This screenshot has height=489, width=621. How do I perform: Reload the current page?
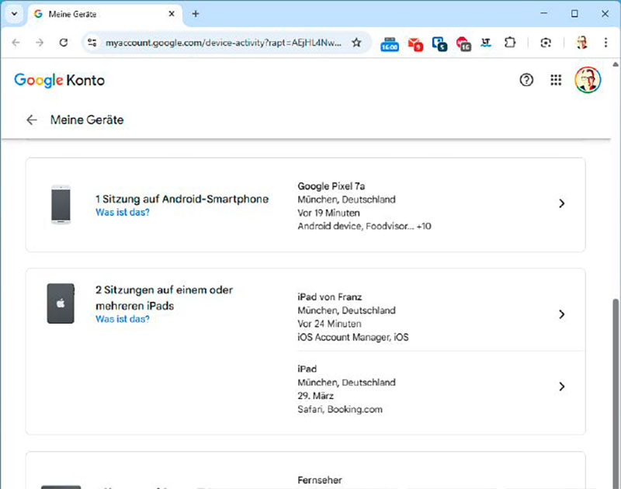click(x=64, y=43)
